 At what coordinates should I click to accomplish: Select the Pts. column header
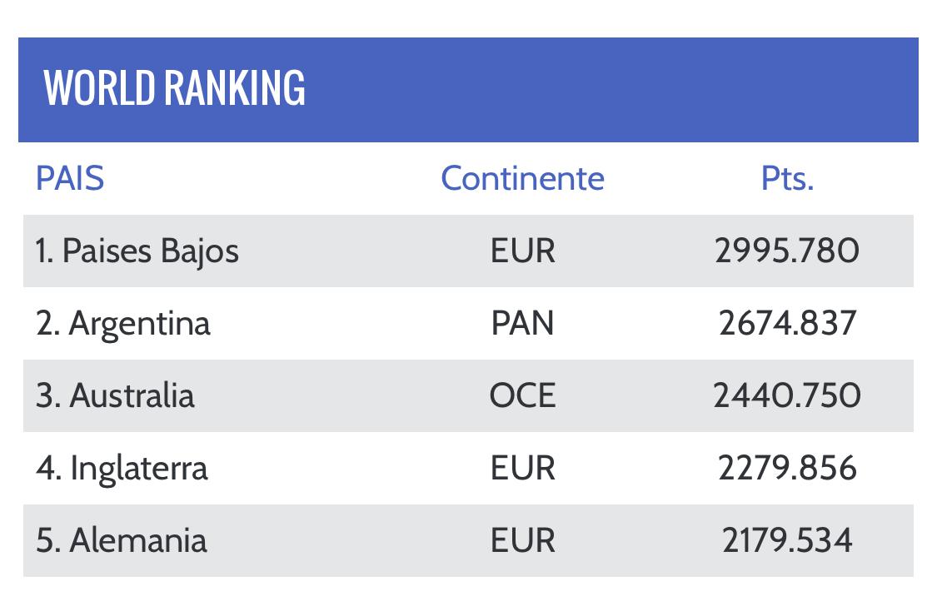tap(787, 178)
